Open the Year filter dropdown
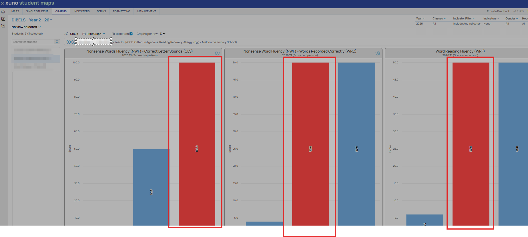This screenshot has width=528, height=237. (420, 19)
